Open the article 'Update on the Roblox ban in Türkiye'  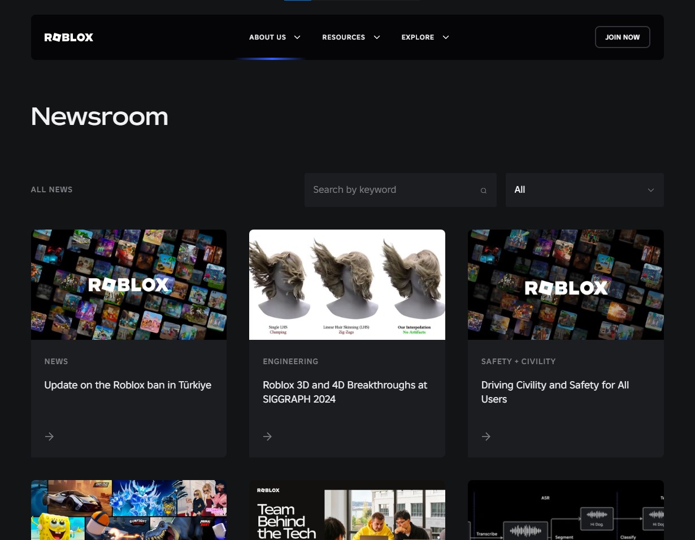click(x=128, y=385)
